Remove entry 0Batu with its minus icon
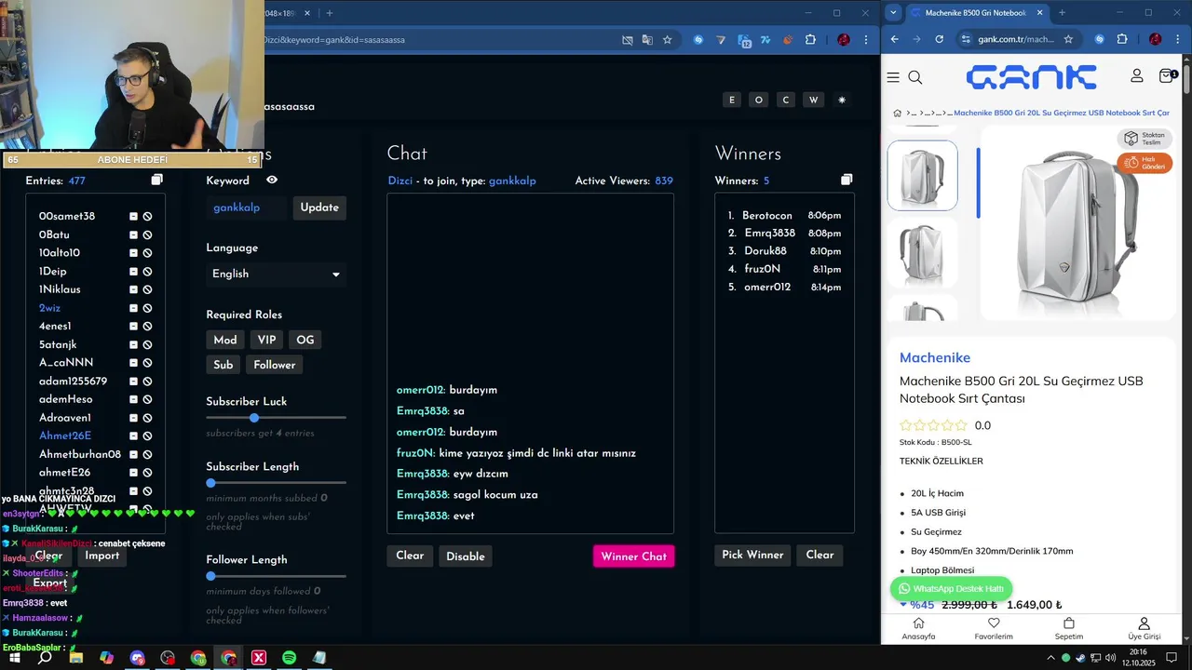 133,234
